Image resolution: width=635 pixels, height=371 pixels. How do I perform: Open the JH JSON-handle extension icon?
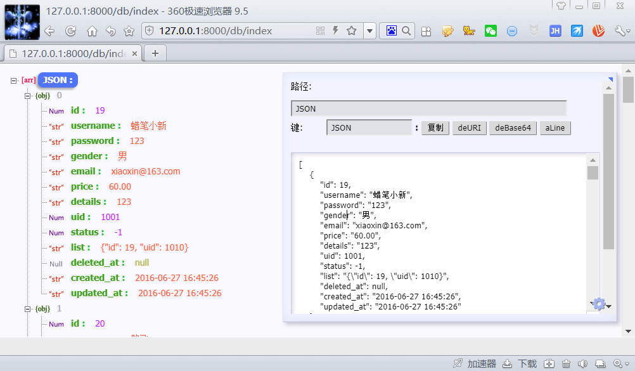click(555, 31)
